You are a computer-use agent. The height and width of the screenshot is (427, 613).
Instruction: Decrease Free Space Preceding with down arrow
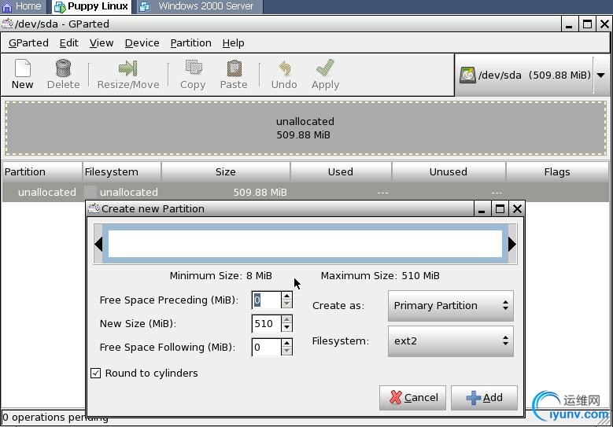click(287, 304)
